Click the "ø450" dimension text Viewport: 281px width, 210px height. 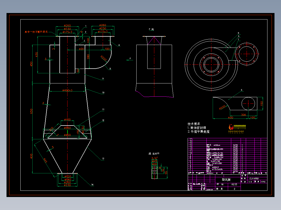(x=67, y=135)
